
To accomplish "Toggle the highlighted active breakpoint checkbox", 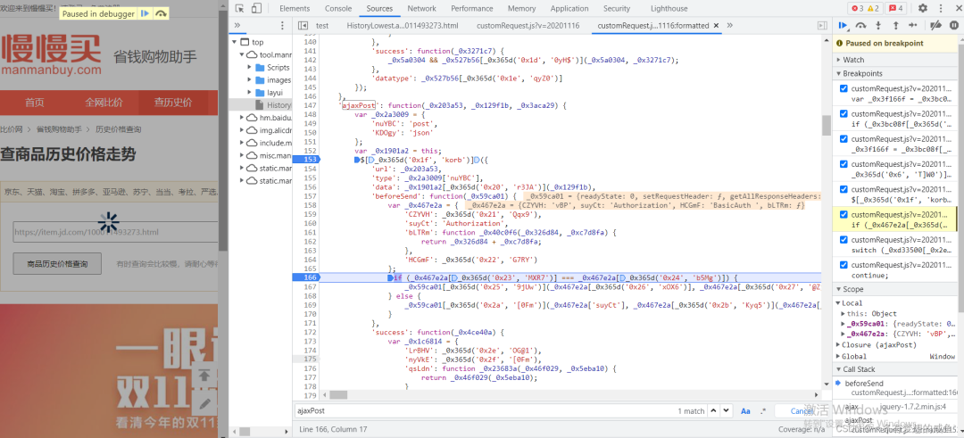I will 843,214.
